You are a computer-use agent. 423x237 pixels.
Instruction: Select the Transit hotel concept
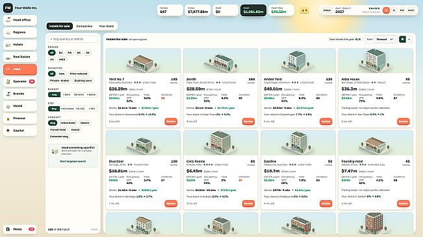(x=58, y=130)
